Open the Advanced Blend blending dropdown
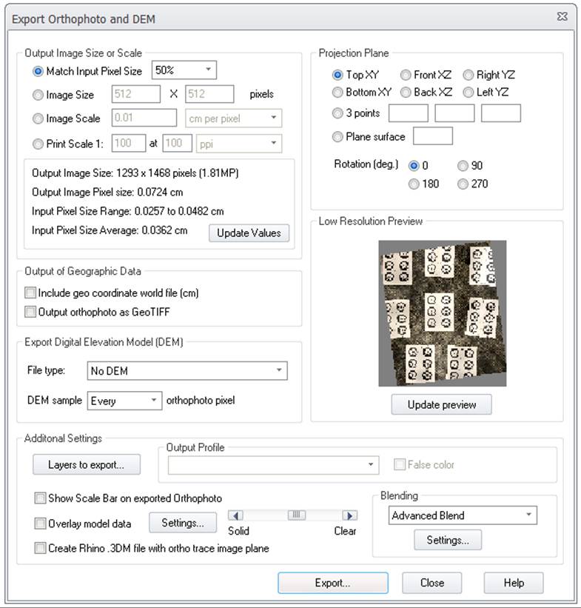This screenshot has width=581, height=608. pyautogui.click(x=463, y=515)
